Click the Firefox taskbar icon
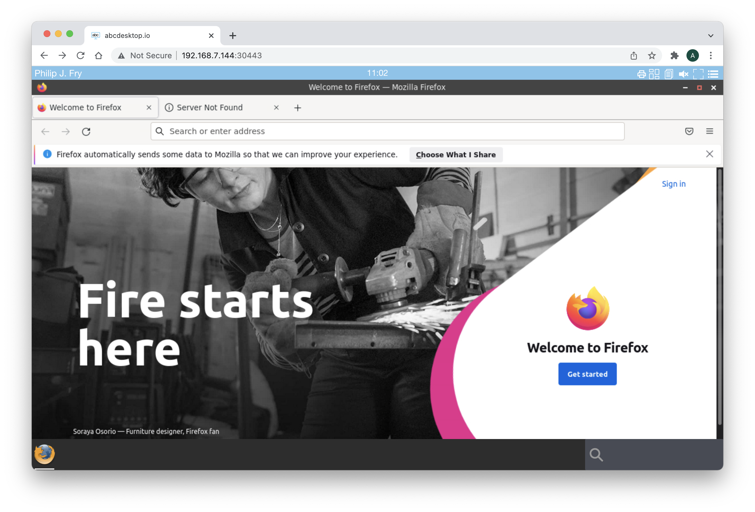 45,454
